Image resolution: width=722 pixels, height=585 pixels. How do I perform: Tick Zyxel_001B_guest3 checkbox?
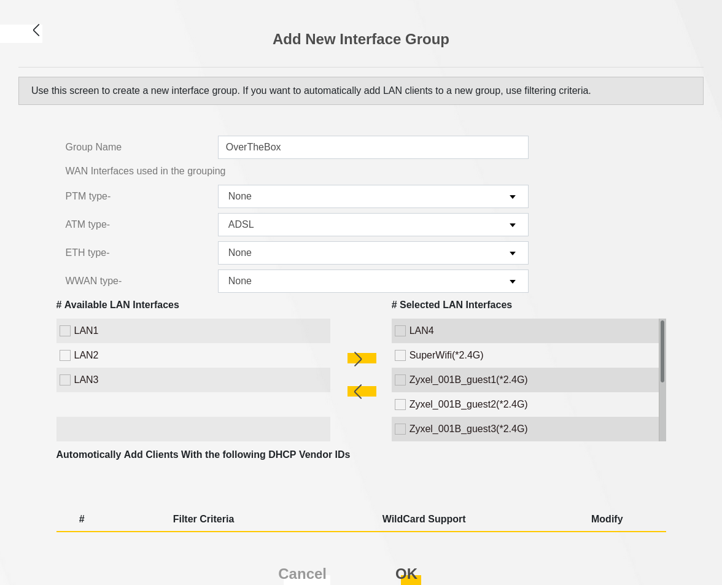tap(400, 429)
